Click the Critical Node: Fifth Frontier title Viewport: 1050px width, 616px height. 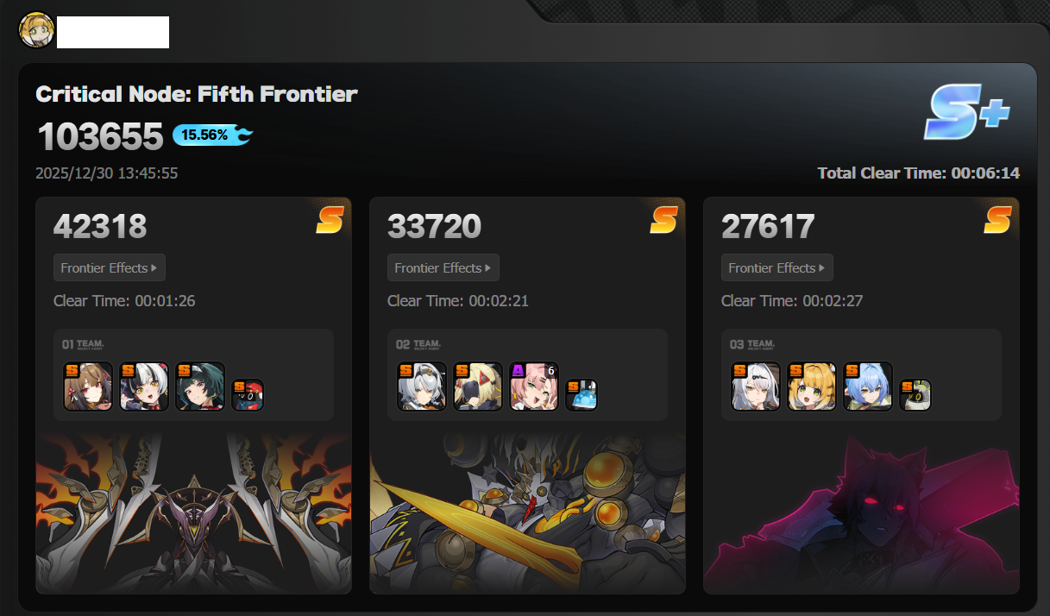click(197, 94)
